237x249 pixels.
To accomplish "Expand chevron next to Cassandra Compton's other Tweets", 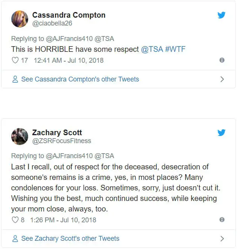I will pyautogui.click(x=222, y=79).
